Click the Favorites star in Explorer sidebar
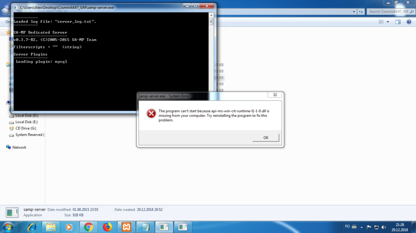Image resolution: width=416 pixels, height=233 pixels. pyautogui.click(x=8, y=32)
